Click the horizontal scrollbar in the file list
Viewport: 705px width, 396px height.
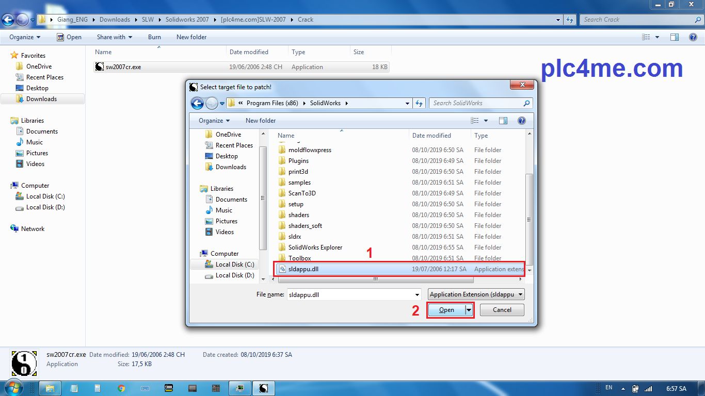375,279
